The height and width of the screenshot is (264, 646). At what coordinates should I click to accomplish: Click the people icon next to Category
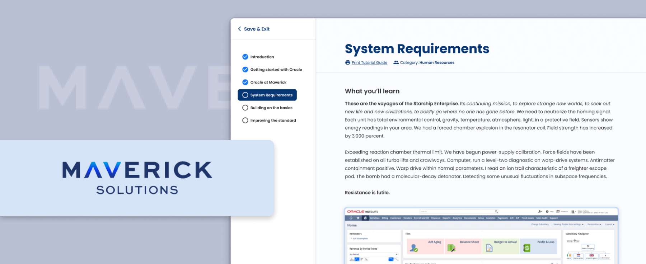click(x=396, y=62)
